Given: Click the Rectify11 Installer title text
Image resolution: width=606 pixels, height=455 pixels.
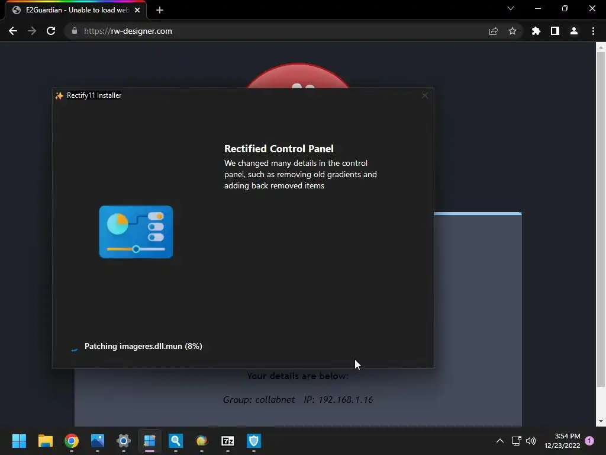Looking at the screenshot, I should click(94, 95).
